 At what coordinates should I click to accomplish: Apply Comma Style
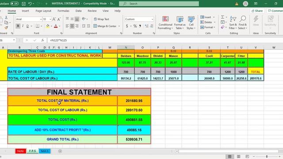pos(140,26)
